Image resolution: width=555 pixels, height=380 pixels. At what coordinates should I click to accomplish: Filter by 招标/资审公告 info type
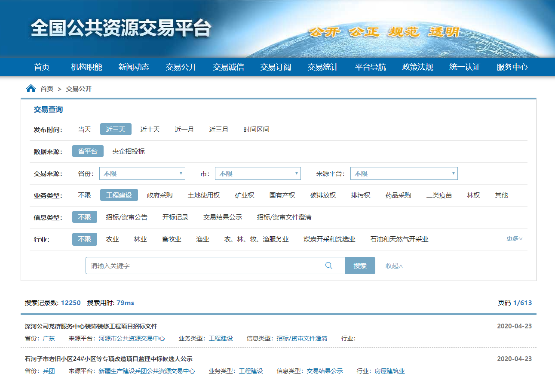pyautogui.click(x=127, y=217)
